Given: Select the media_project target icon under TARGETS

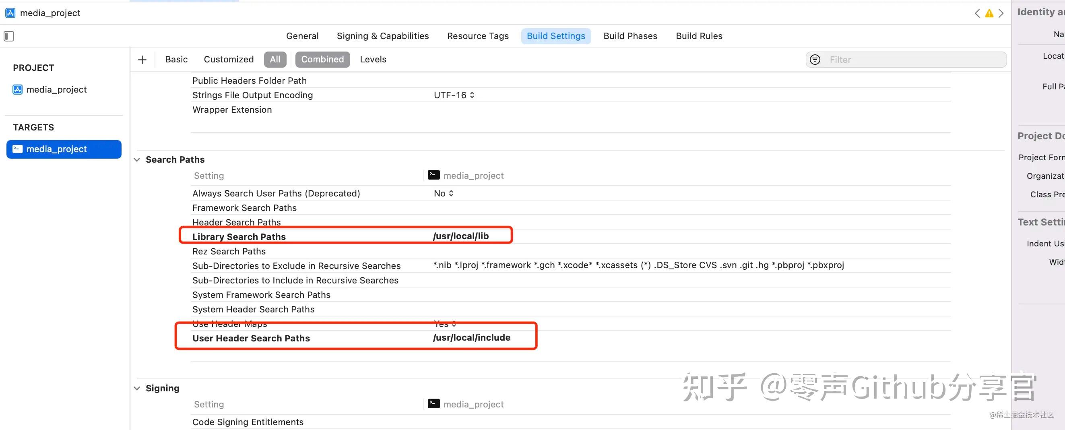Looking at the screenshot, I should click(17, 149).
